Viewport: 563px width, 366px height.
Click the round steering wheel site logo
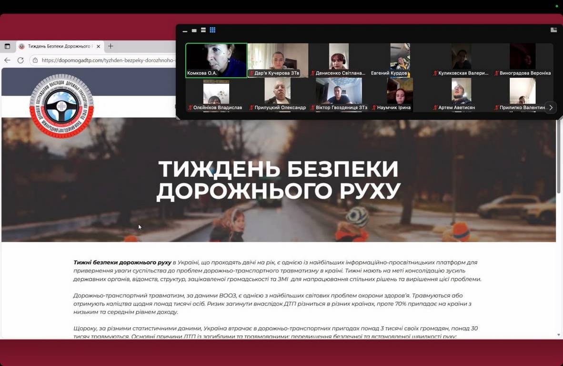click(x=61, y=106)
